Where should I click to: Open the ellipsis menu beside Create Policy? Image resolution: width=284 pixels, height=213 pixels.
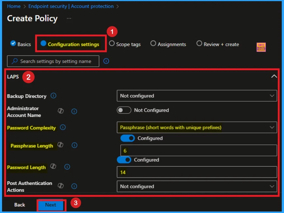(x=69, y=18)
